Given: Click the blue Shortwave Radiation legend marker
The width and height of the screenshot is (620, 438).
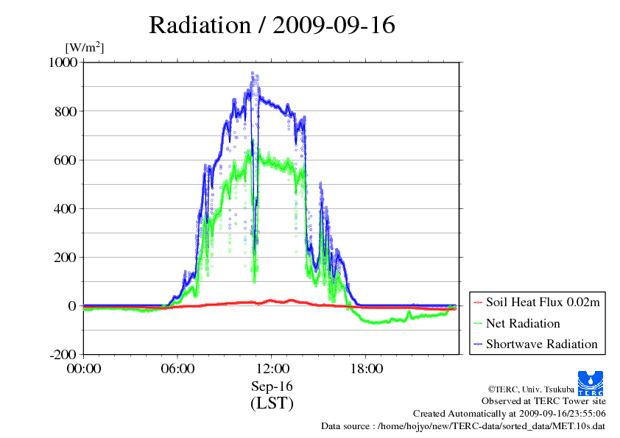Looking at the screenshot, I should [x=478, y=345].
